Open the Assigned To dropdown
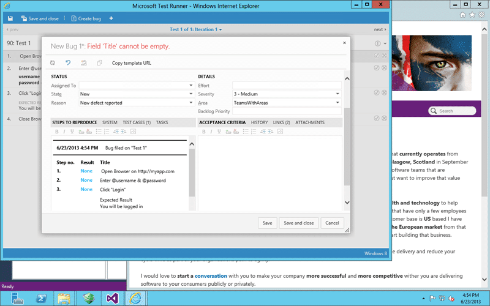 pos(190,85)
